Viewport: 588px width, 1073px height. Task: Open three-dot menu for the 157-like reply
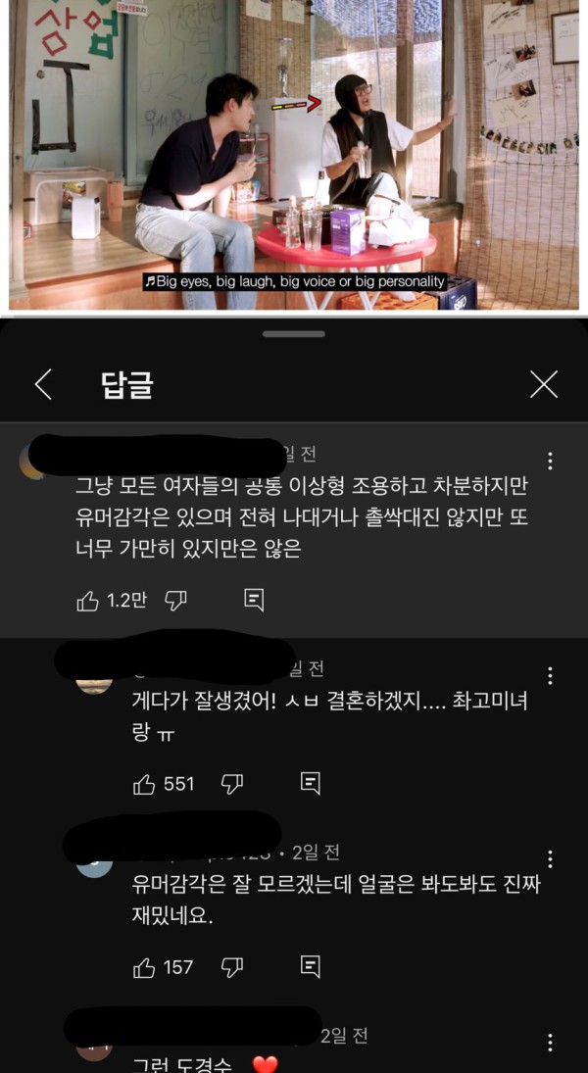551,859
